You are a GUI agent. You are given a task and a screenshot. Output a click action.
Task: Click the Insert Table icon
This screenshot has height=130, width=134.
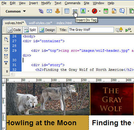pos(67,11)
